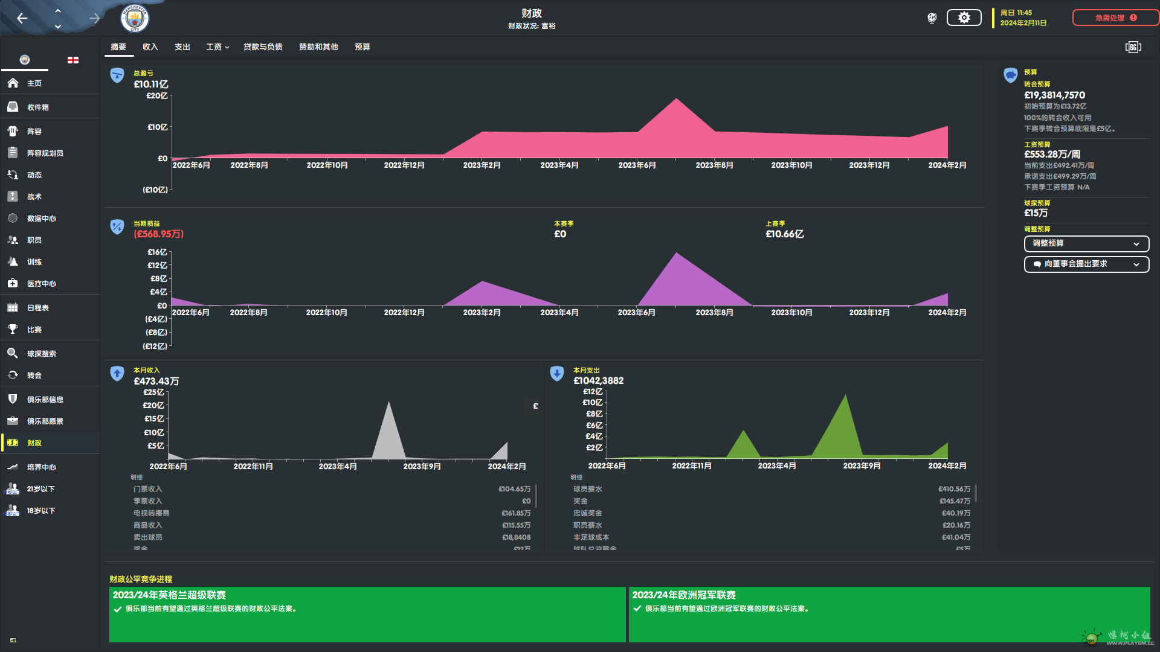Open the 俱乐部愿景 club vision icon

coord(13,421)
